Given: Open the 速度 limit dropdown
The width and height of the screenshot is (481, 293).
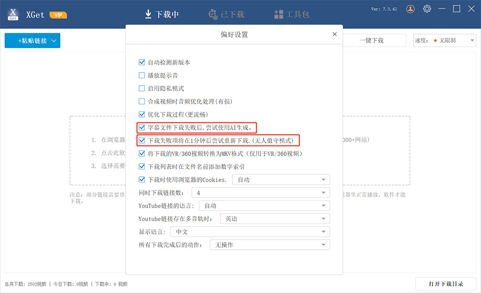Looking at the screenshot, I should (x=444, y=40).
